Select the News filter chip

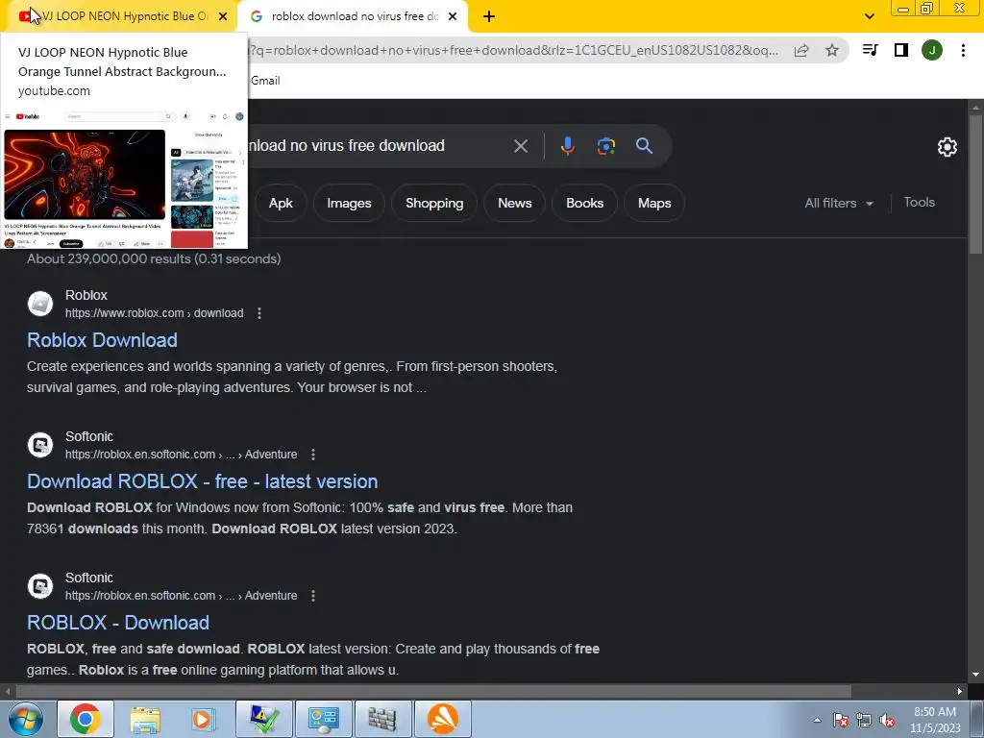515,204
